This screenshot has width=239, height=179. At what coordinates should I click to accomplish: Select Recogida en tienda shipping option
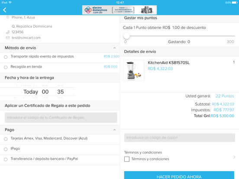6,67
